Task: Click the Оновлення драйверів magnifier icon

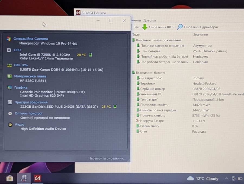Action: point(180,27)
